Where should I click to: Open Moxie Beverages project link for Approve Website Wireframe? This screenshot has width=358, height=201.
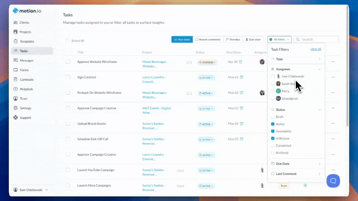pyautogui.click(x=154, y=64)
